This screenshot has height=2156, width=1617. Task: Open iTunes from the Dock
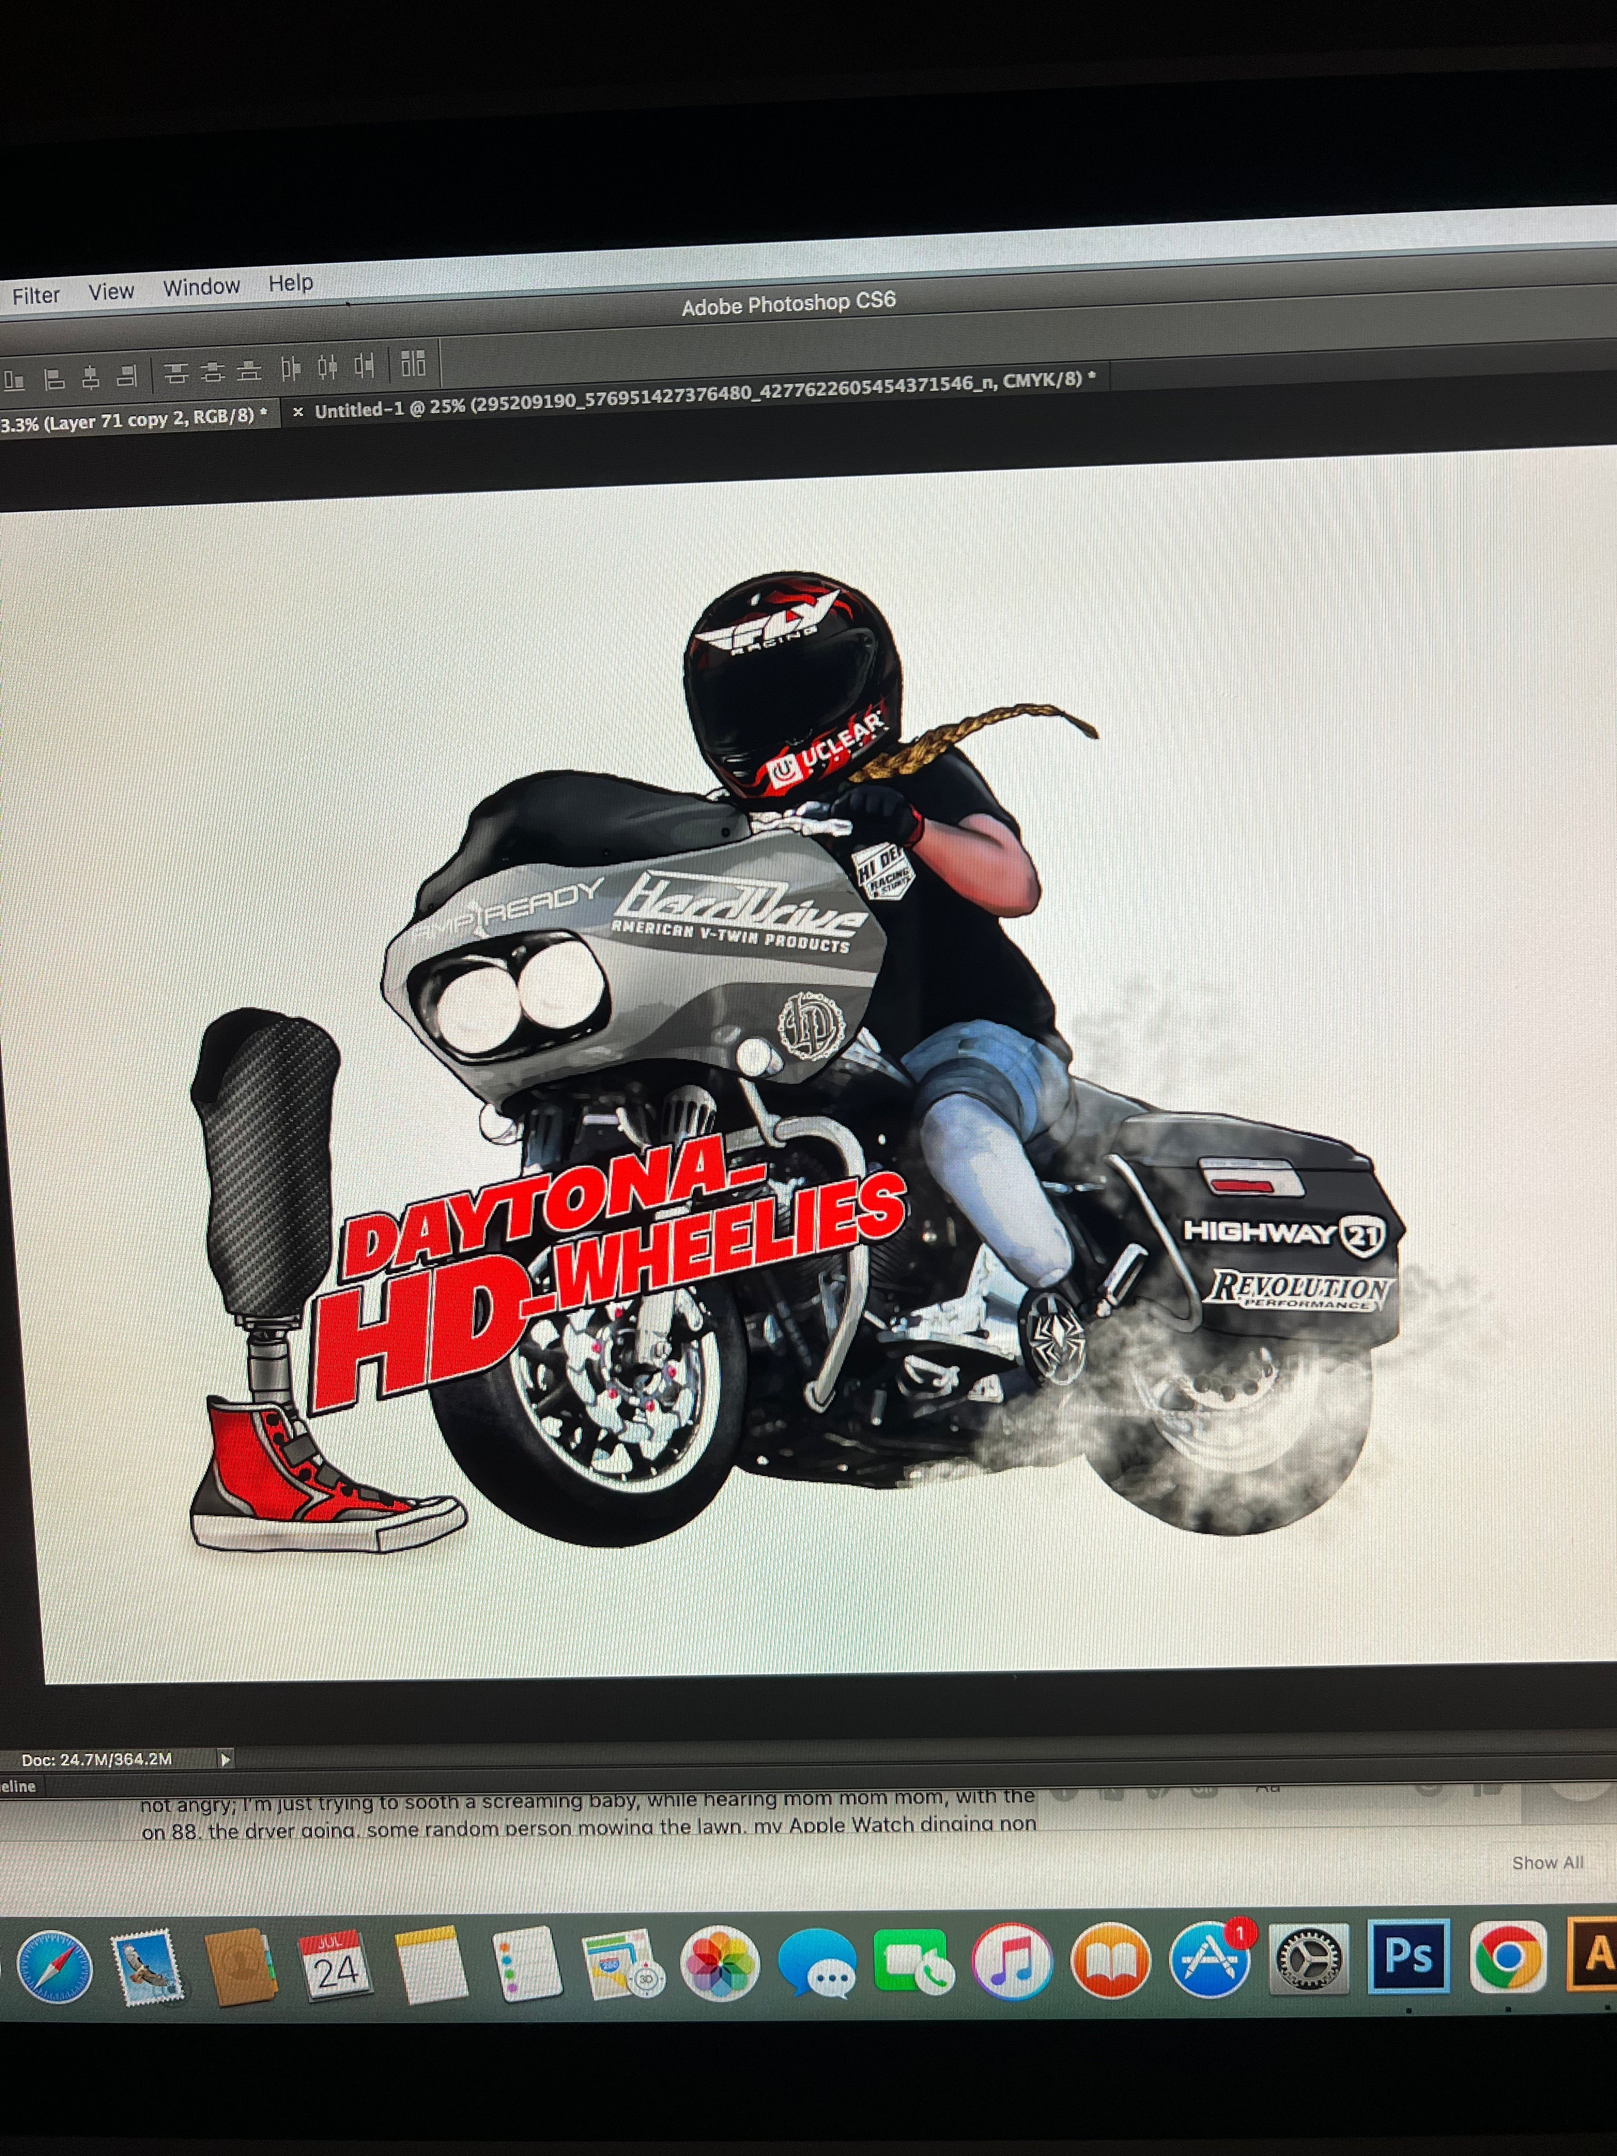point(1013,1960)
